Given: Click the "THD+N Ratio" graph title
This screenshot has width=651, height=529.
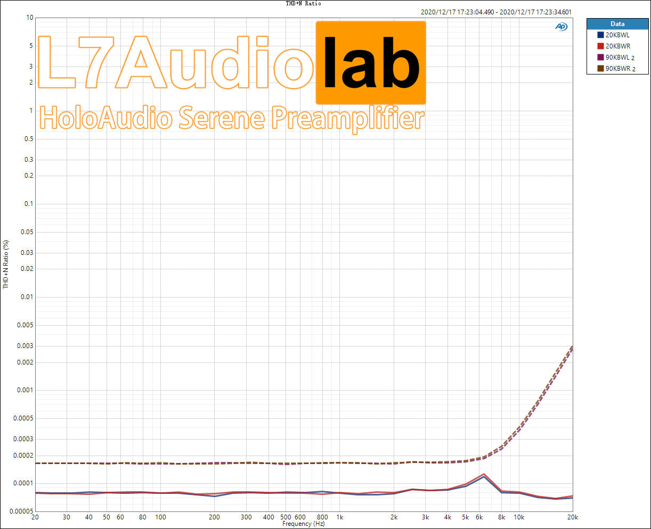Looking at the screenshot, I should pyautogui.click(x=303, y=4).
